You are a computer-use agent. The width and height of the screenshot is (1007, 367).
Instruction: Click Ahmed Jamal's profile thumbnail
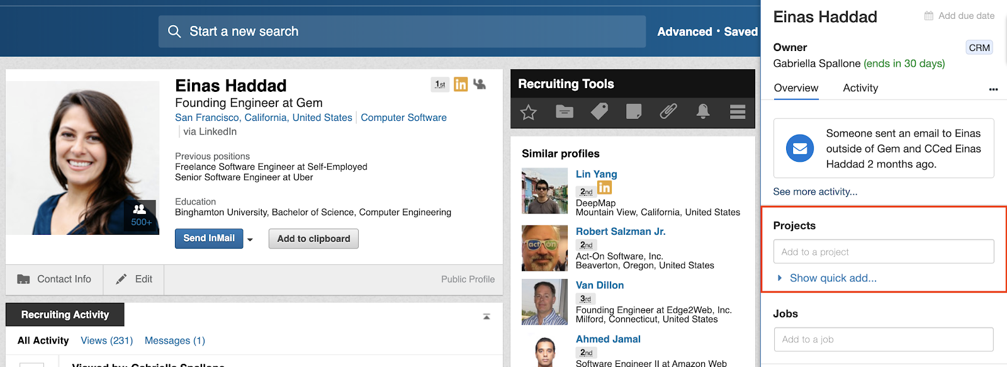(x=545, y=350)
